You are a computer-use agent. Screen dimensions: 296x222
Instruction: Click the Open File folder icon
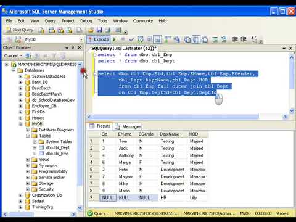coord(91,30)
